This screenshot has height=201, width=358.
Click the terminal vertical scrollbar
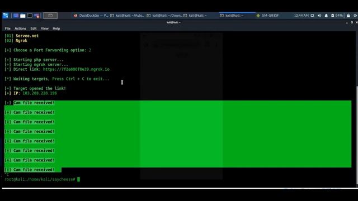tap(357, 135)
